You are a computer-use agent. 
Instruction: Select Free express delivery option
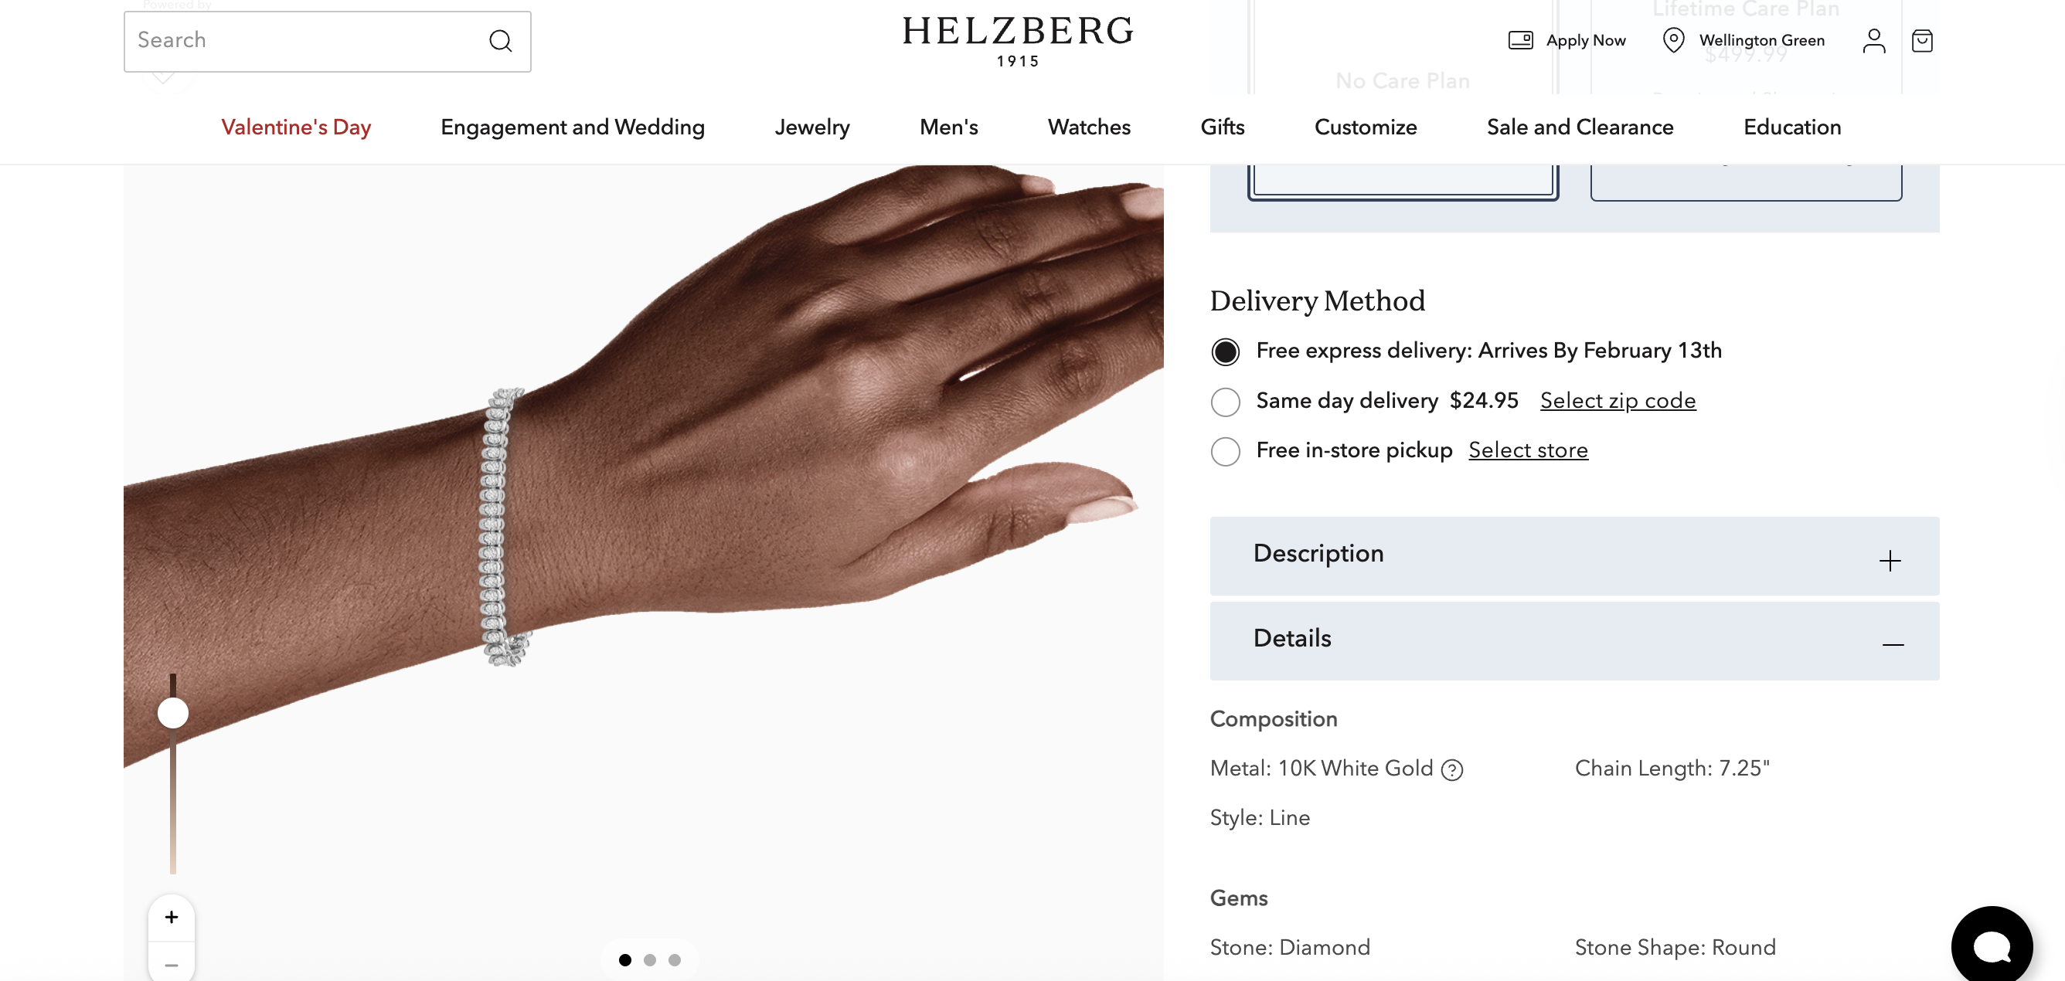pyautogui.click(x=1225, y=351)
